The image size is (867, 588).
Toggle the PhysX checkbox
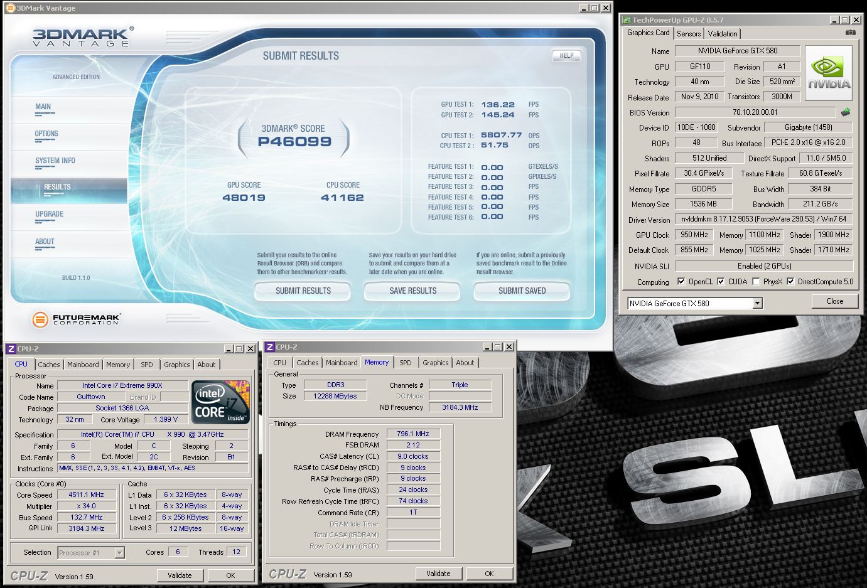point(756,282)
